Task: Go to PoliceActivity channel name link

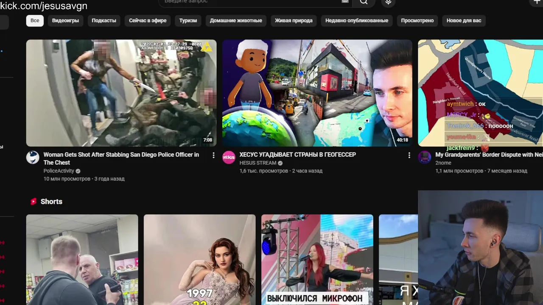Action: 59,171
